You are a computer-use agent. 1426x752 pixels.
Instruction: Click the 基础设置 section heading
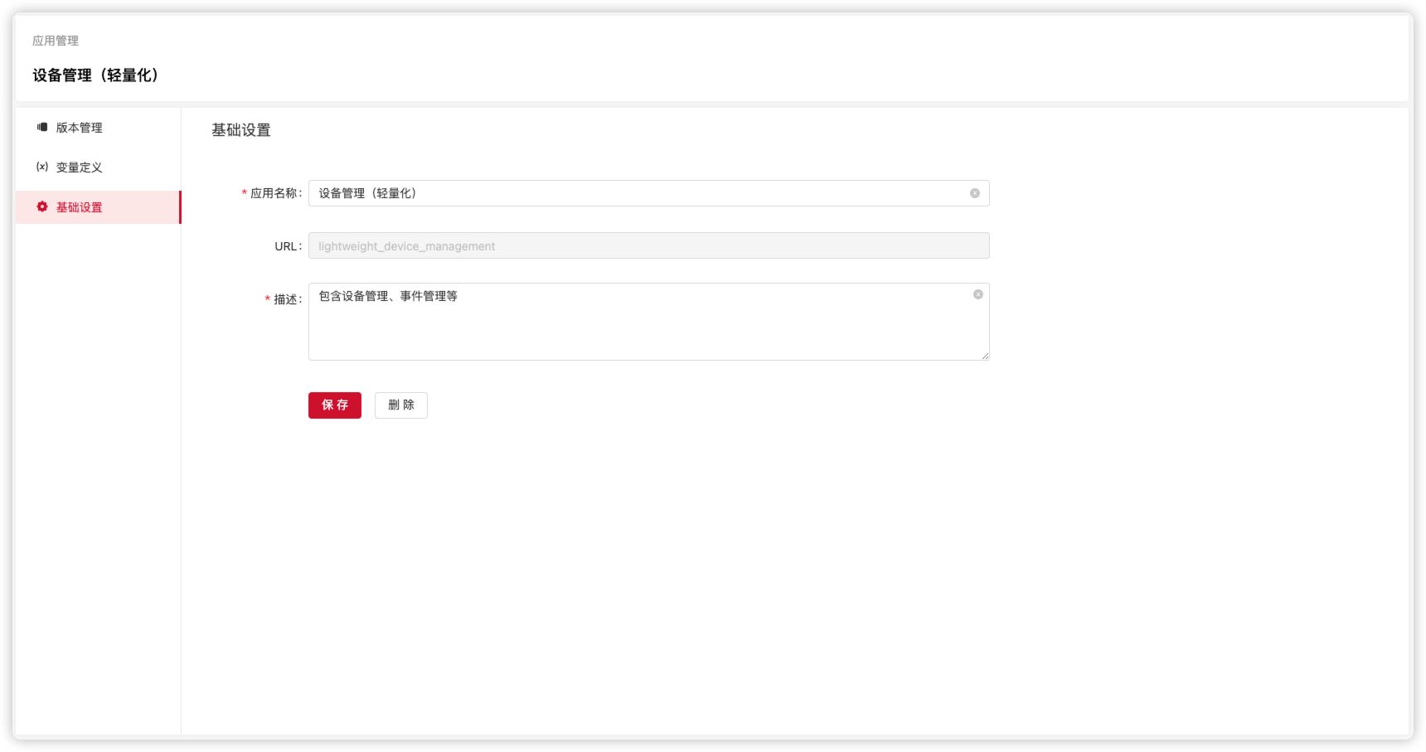241,130
